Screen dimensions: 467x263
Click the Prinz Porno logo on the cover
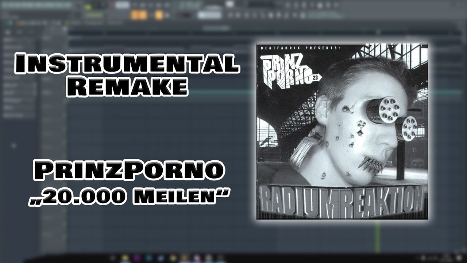[x=290, y=72]
